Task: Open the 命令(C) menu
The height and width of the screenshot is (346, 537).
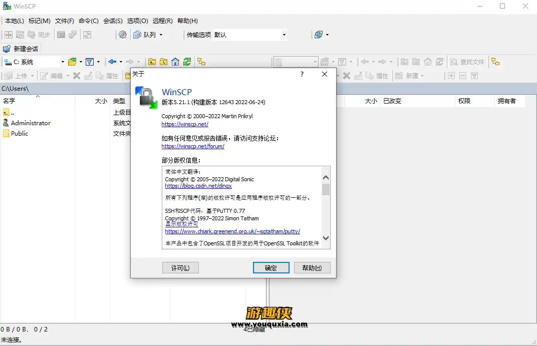Action: pos(88,21)
